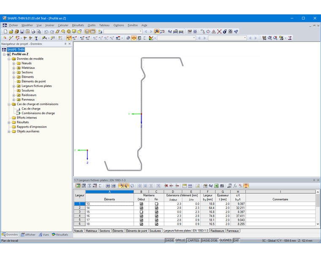Toggle Fin checkbox for element 14
The width and height of the screenshot is (321, 258).
pyautogui.click(x=156, y=208)
